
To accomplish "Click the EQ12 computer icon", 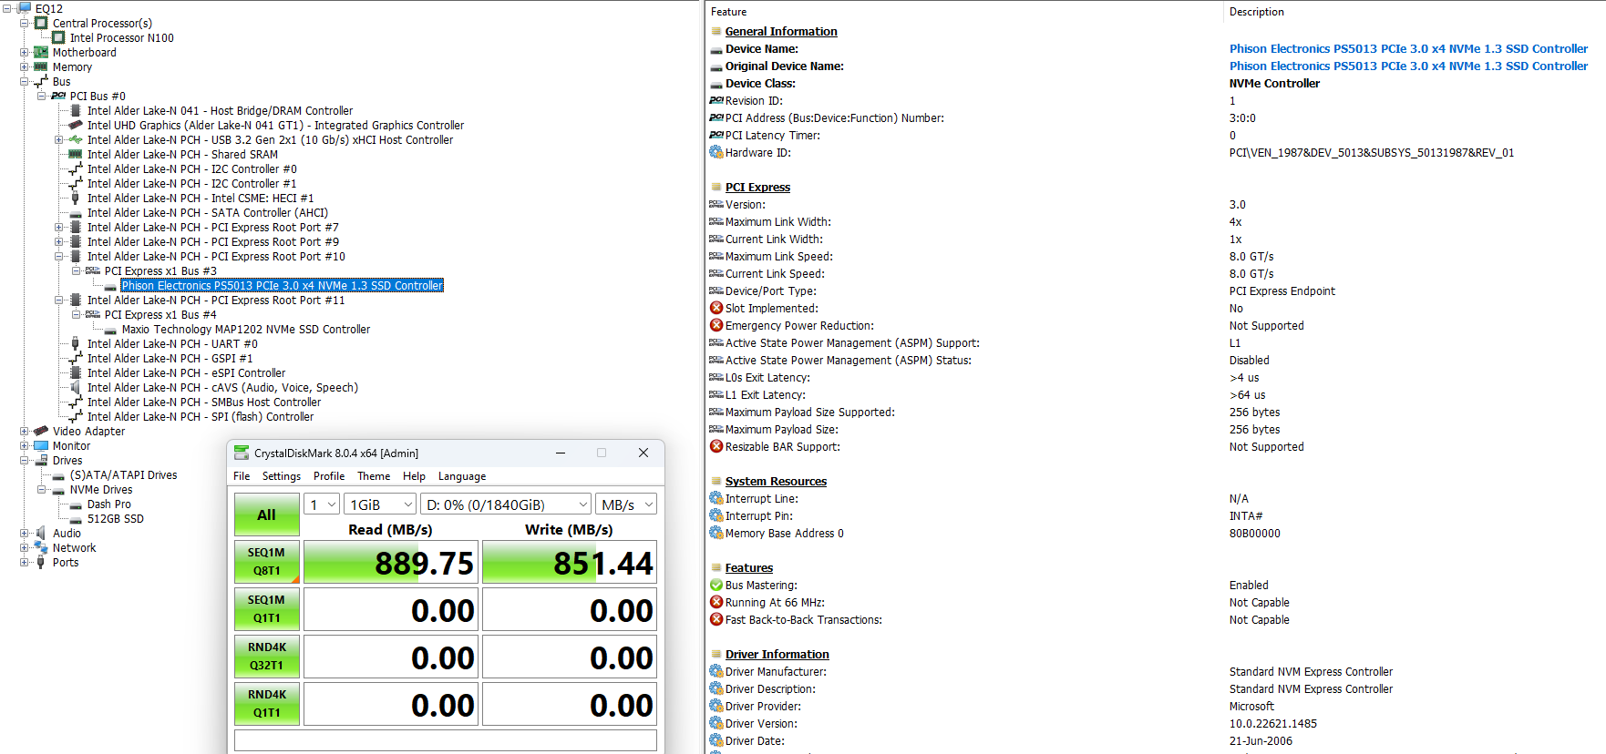I will click(x=25, y=8).
